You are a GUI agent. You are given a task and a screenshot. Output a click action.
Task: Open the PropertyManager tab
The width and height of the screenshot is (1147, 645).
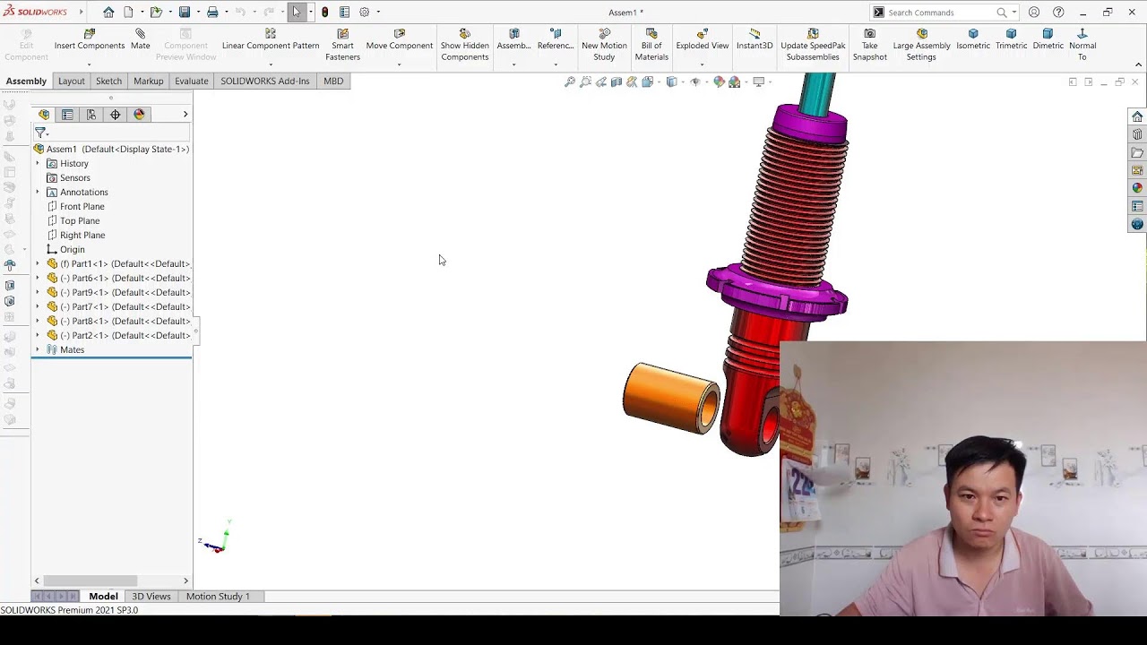pos(67,115)
